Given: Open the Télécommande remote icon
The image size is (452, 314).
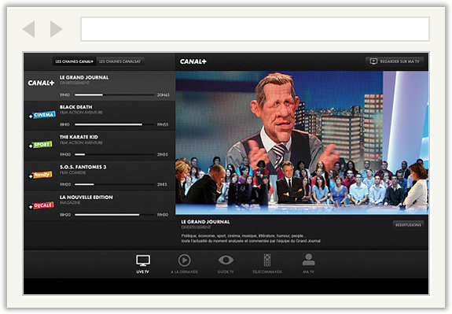Looking at the screenshot, I should pos(267,260).
